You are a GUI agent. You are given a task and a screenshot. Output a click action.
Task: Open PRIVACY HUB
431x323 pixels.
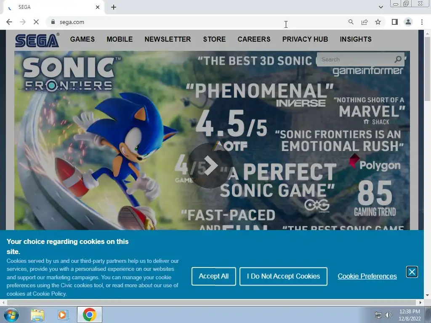pyautogui.click(x=305, y=39)
